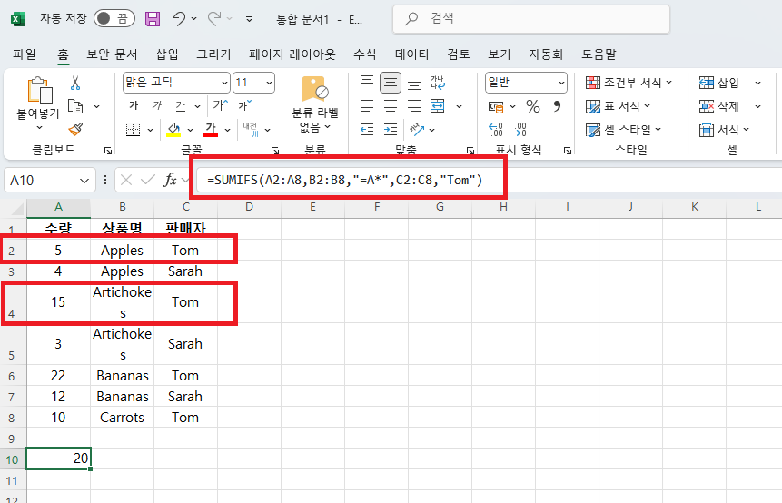Click cell A6 with value 22
This screenshot has height=503, width=782.
[x=58, y=375]
